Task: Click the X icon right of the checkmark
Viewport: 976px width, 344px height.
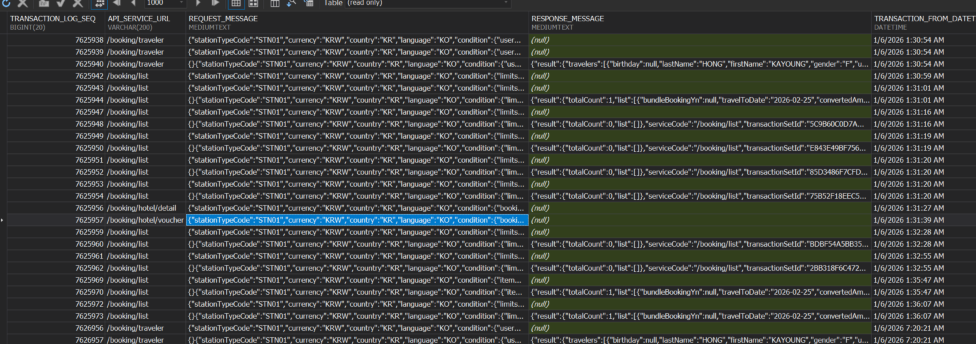Action: pos(78,3)
